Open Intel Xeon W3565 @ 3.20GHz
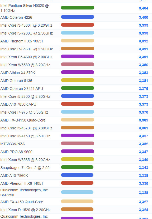Screen dimensions: 152x219 click(25, 160)
